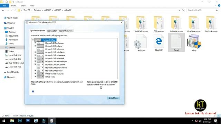The image size is (221, 124).
Task: Open Photoshop from the taskbar
Action: click(x=20, y=121)
